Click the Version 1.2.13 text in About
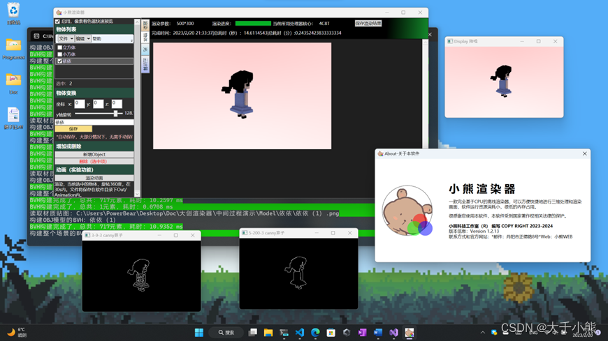608x341 pixels. point(485,231)
